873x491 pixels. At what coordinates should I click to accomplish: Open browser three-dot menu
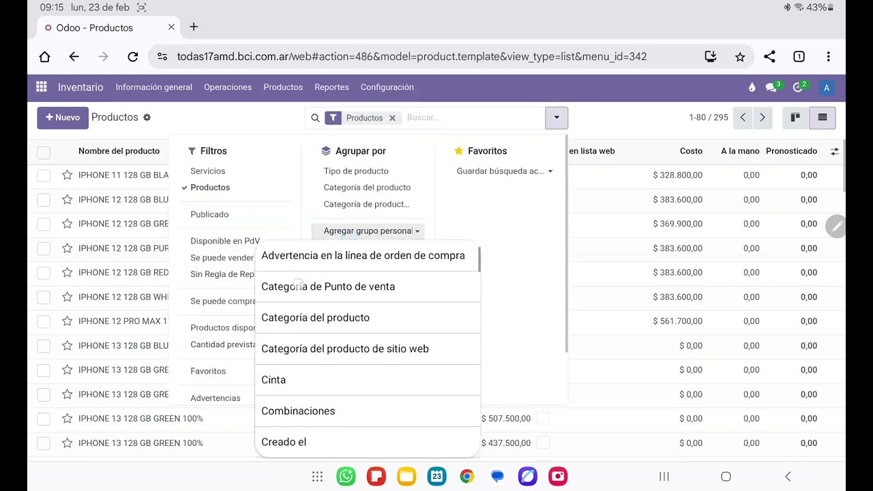(x=828, y=57)
